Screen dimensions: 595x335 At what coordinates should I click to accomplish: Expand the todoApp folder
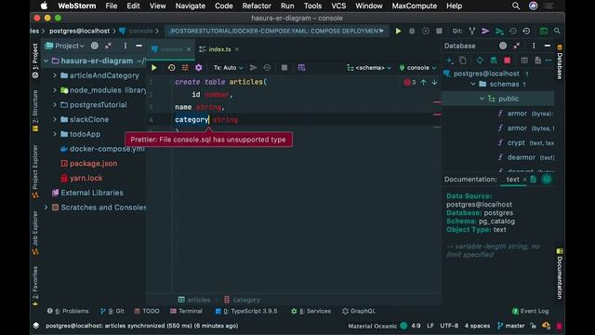[55, 134]
